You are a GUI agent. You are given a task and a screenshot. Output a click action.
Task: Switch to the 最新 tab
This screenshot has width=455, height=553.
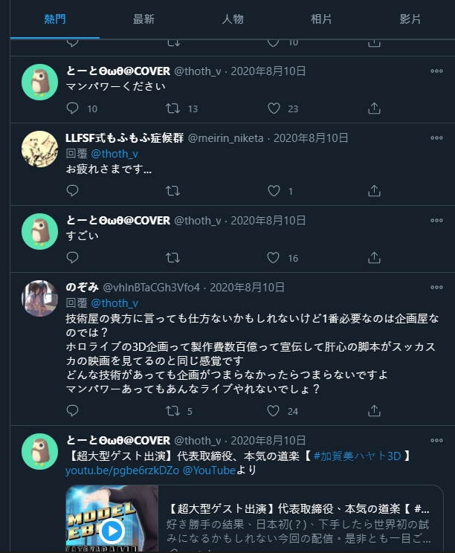click(x=143, y=19)
